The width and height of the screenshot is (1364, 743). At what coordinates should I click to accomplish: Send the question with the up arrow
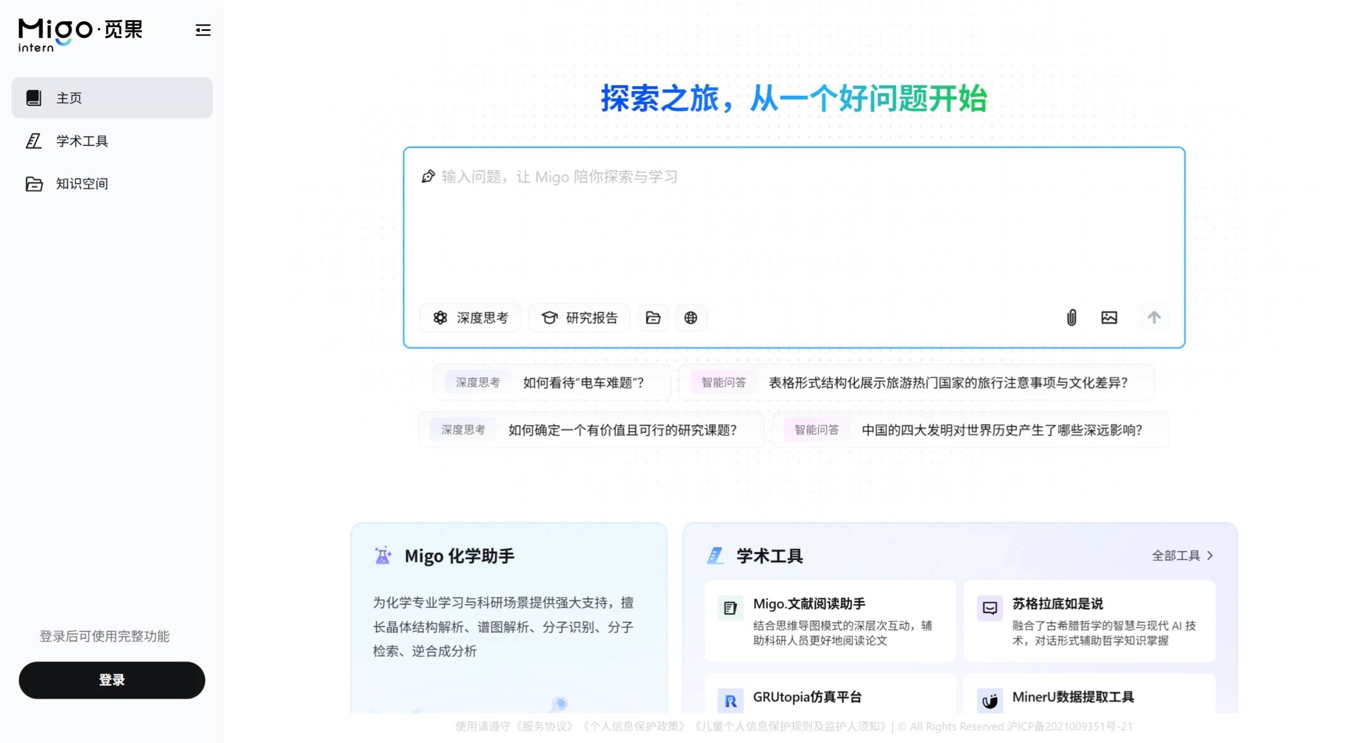click(x=1154, y=318)
